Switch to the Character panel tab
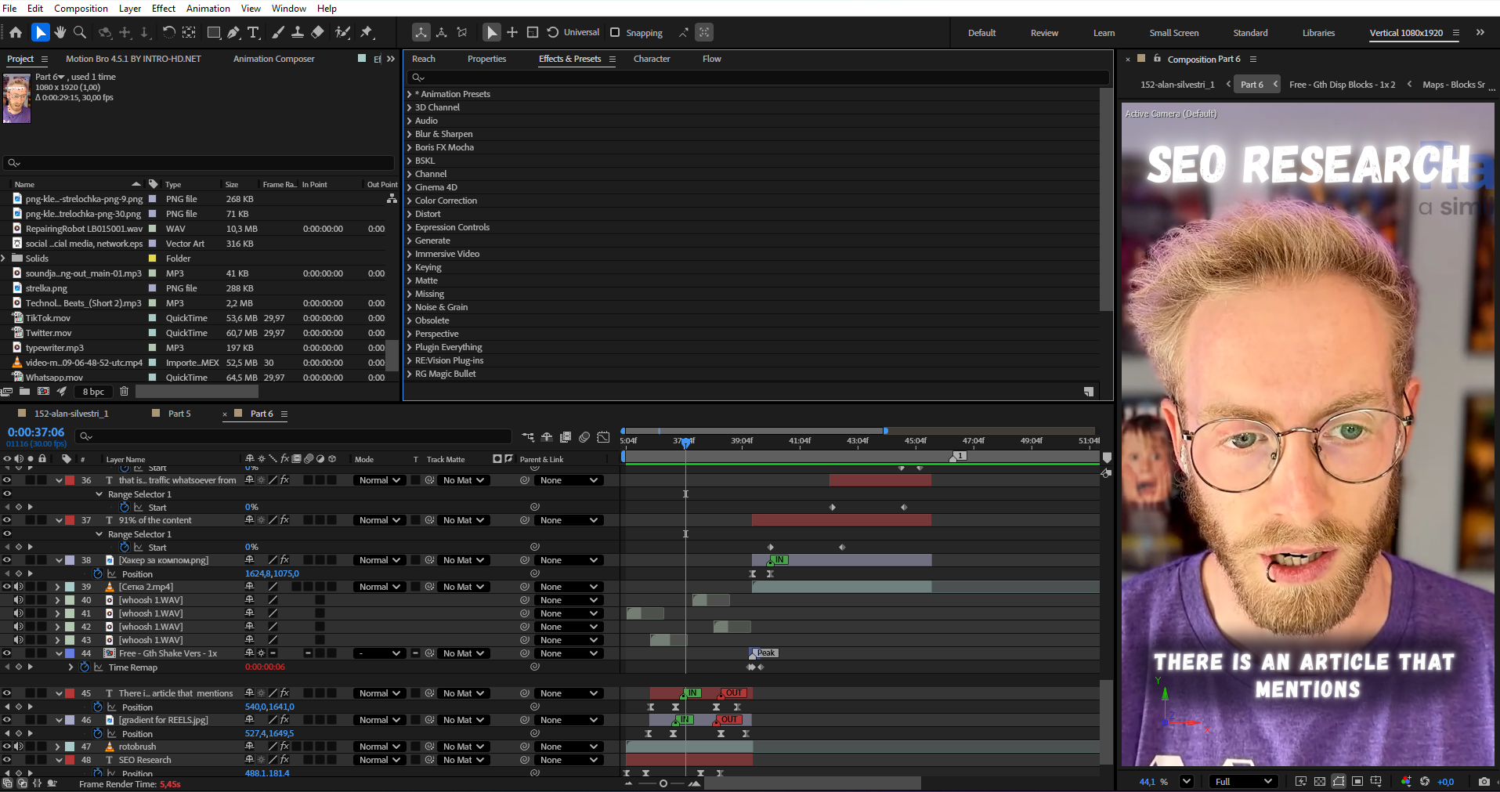 tap(651, 59)
